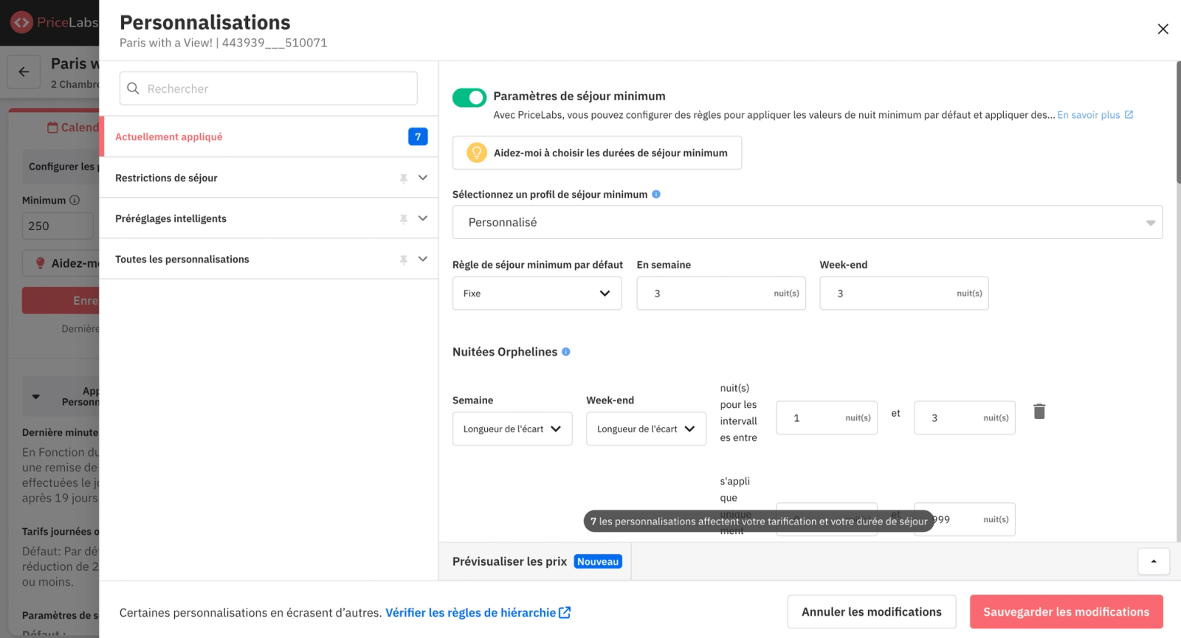Open Semaine Longueur de l'écart dropdown

[512, 429]
